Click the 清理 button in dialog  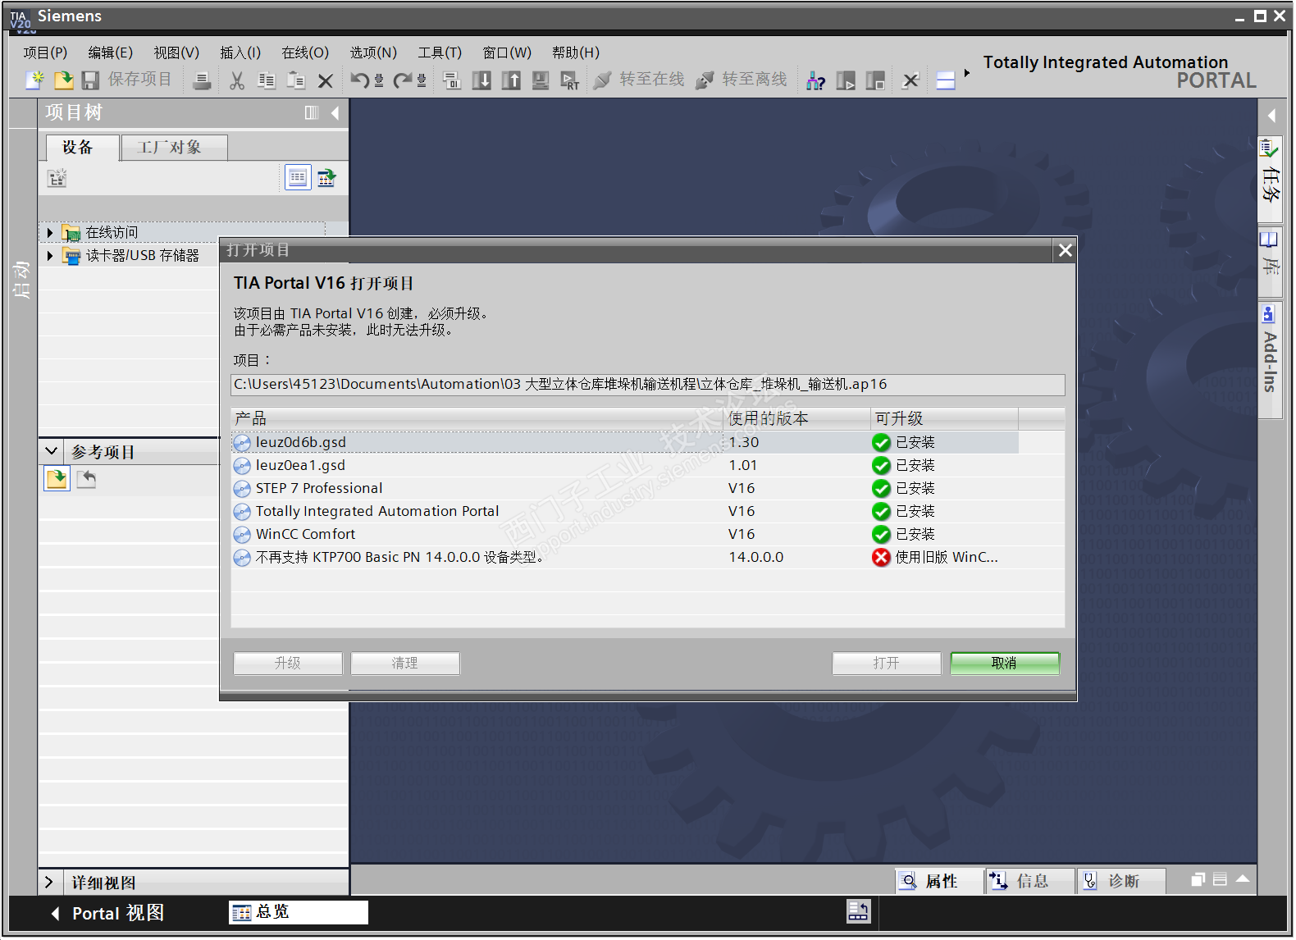pyautogui.click(x=404, y=664)
